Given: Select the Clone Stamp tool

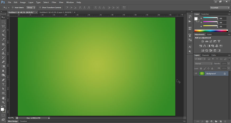Looking at the screenshot, I should (x=3, y=53).
